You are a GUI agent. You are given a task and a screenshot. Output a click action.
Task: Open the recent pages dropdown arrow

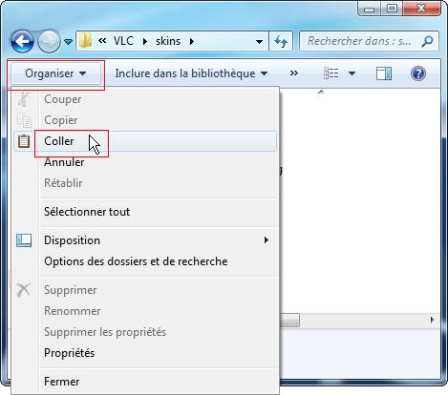[68, 41]
